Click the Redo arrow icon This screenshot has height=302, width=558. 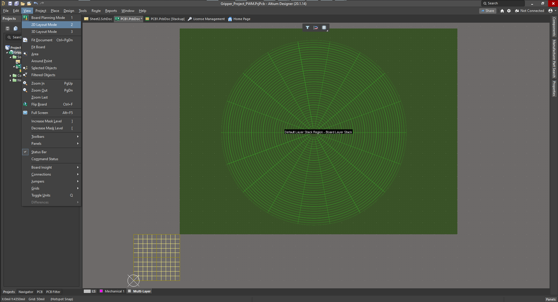(x=42, y=3)
